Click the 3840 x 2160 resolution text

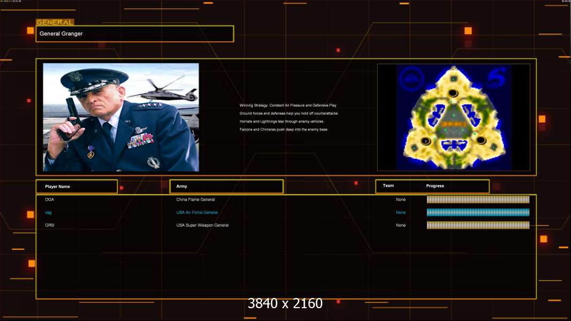coord(285,303)
